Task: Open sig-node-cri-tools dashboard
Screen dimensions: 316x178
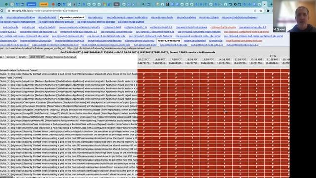Action: 209,18
